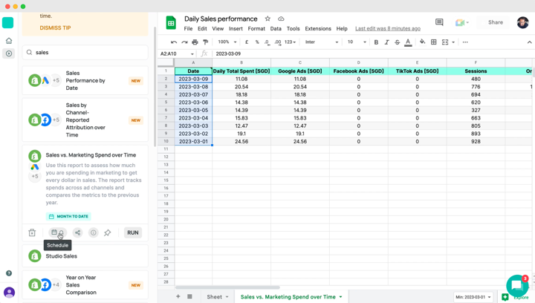The height and width of the screenshot is (303, 535).
Task: Delete the report with the trash icon
Action: pyautogui.click(x=32, y=232)
